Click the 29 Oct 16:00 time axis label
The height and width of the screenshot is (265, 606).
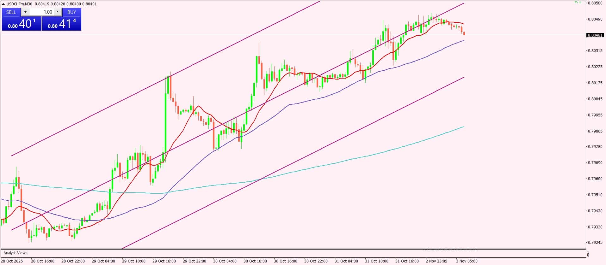tap(164, 261)
